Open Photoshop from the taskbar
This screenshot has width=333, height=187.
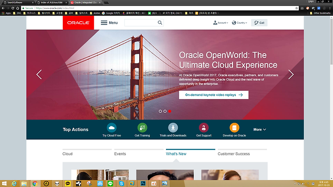click(x=143, y=183)
